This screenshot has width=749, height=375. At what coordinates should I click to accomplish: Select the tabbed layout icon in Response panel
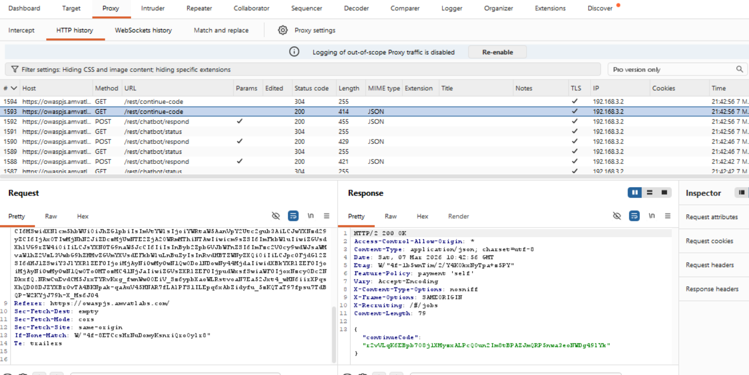664,192
